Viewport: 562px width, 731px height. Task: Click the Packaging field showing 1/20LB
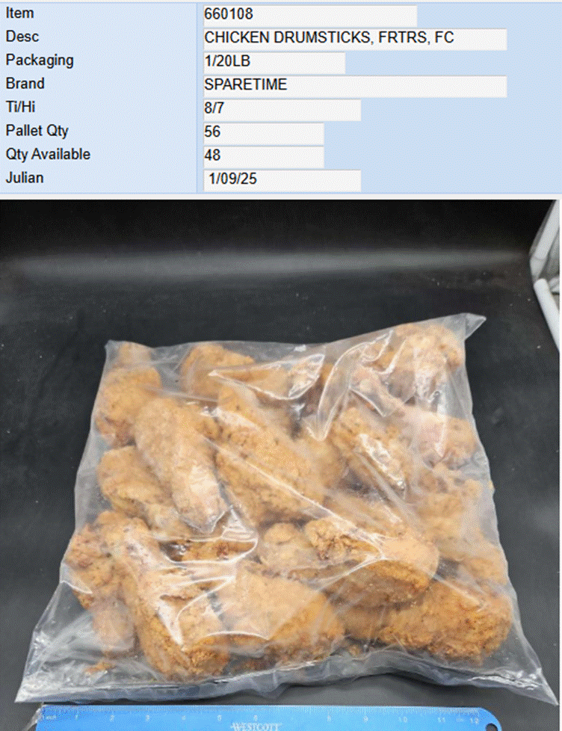tap(274, 62)
